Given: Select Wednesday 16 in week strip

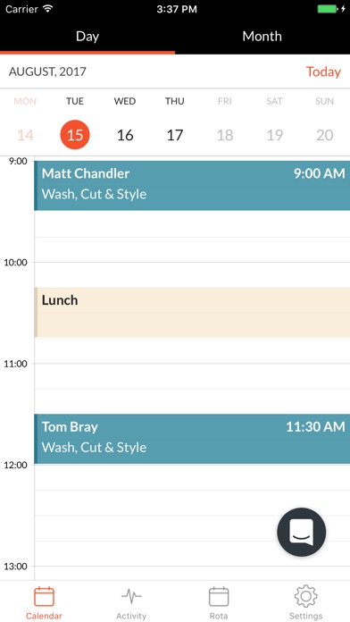Looking at the screenshot, I should pyautogui.click(x=125, y=135).
